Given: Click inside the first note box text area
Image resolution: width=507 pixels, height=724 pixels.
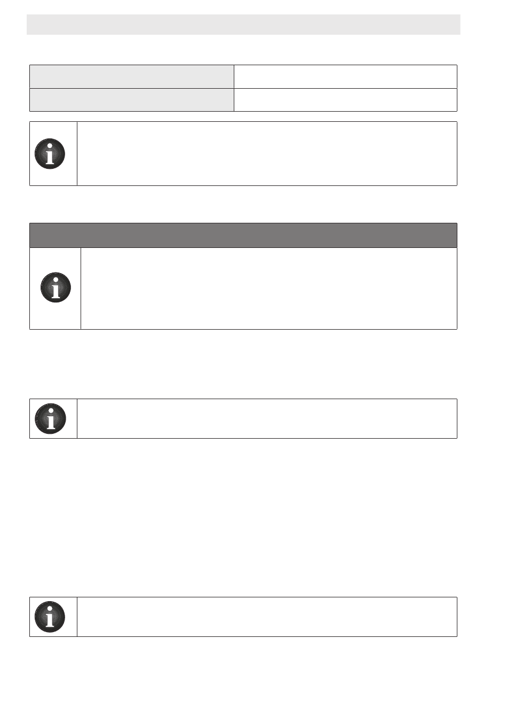Looking at the screenshot, I should click(x=267, y=154).
